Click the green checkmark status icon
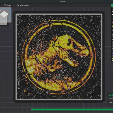The image size is (113, 113). tap(111, 95)
